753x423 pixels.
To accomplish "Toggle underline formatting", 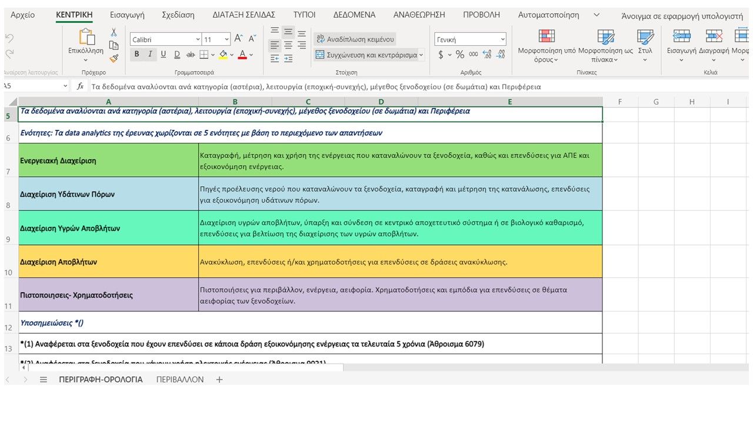I will coord(163,55).
